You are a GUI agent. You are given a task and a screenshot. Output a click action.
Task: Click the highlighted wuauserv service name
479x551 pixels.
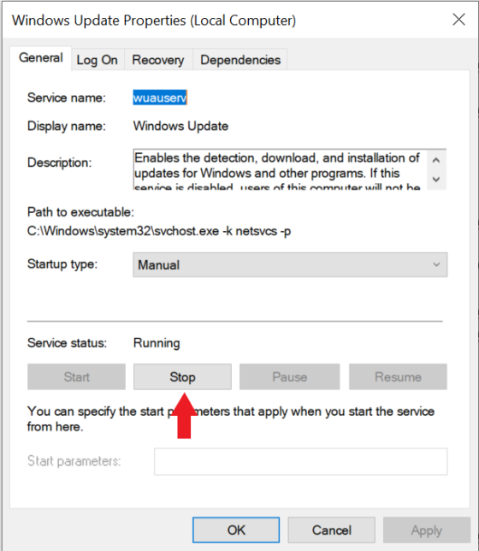[x=160, y=98]
